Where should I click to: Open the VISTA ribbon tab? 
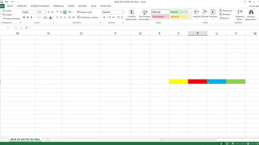[93, 6]
